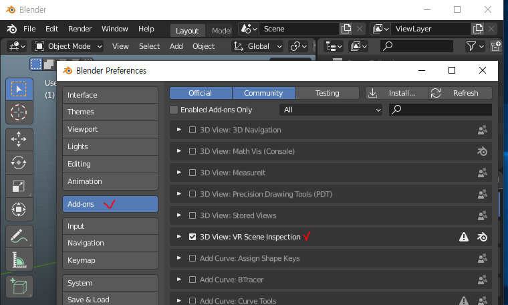508x305 pixels.
Task: Click the set selection mode icon
Action: pyautogui.click(x=36, y=64)
